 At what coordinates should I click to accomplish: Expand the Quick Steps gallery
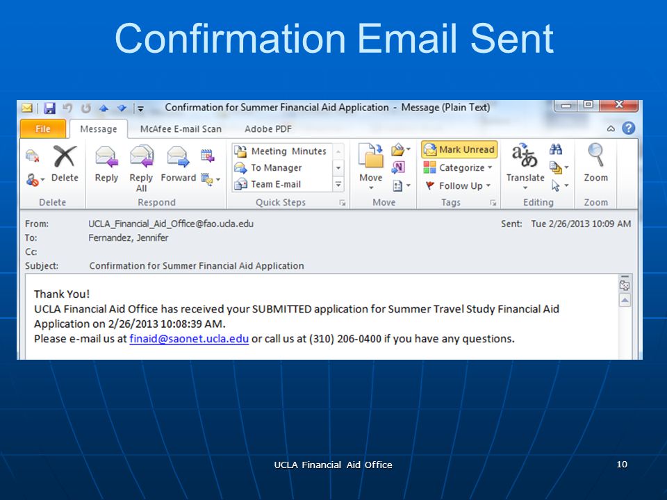338,184
